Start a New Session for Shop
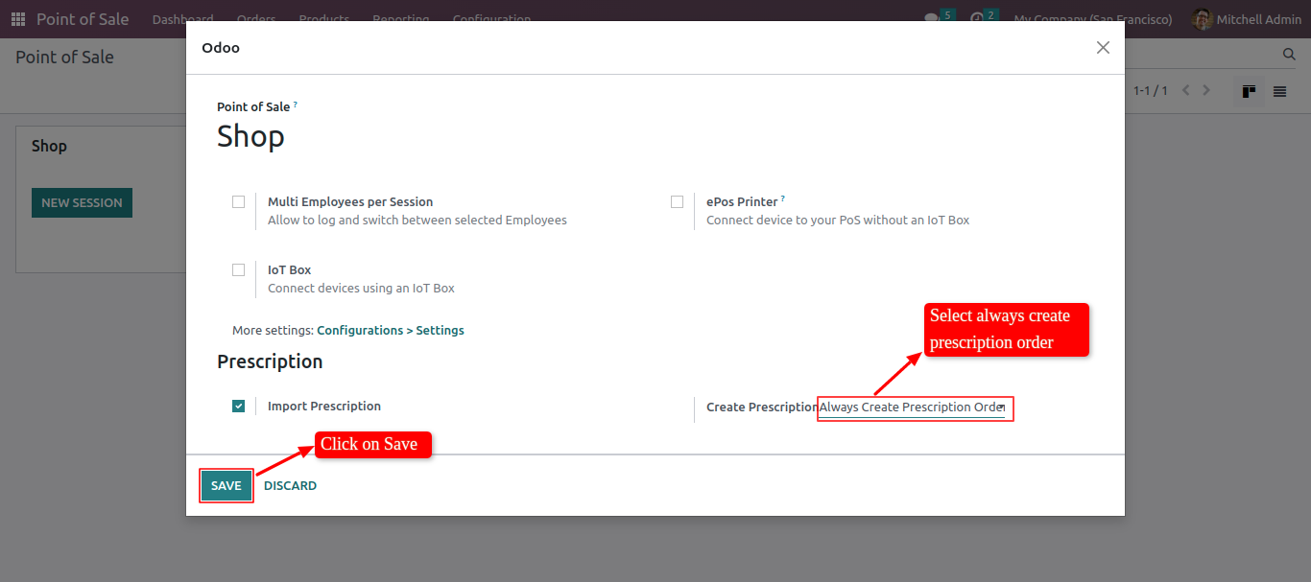 (82, 203)
